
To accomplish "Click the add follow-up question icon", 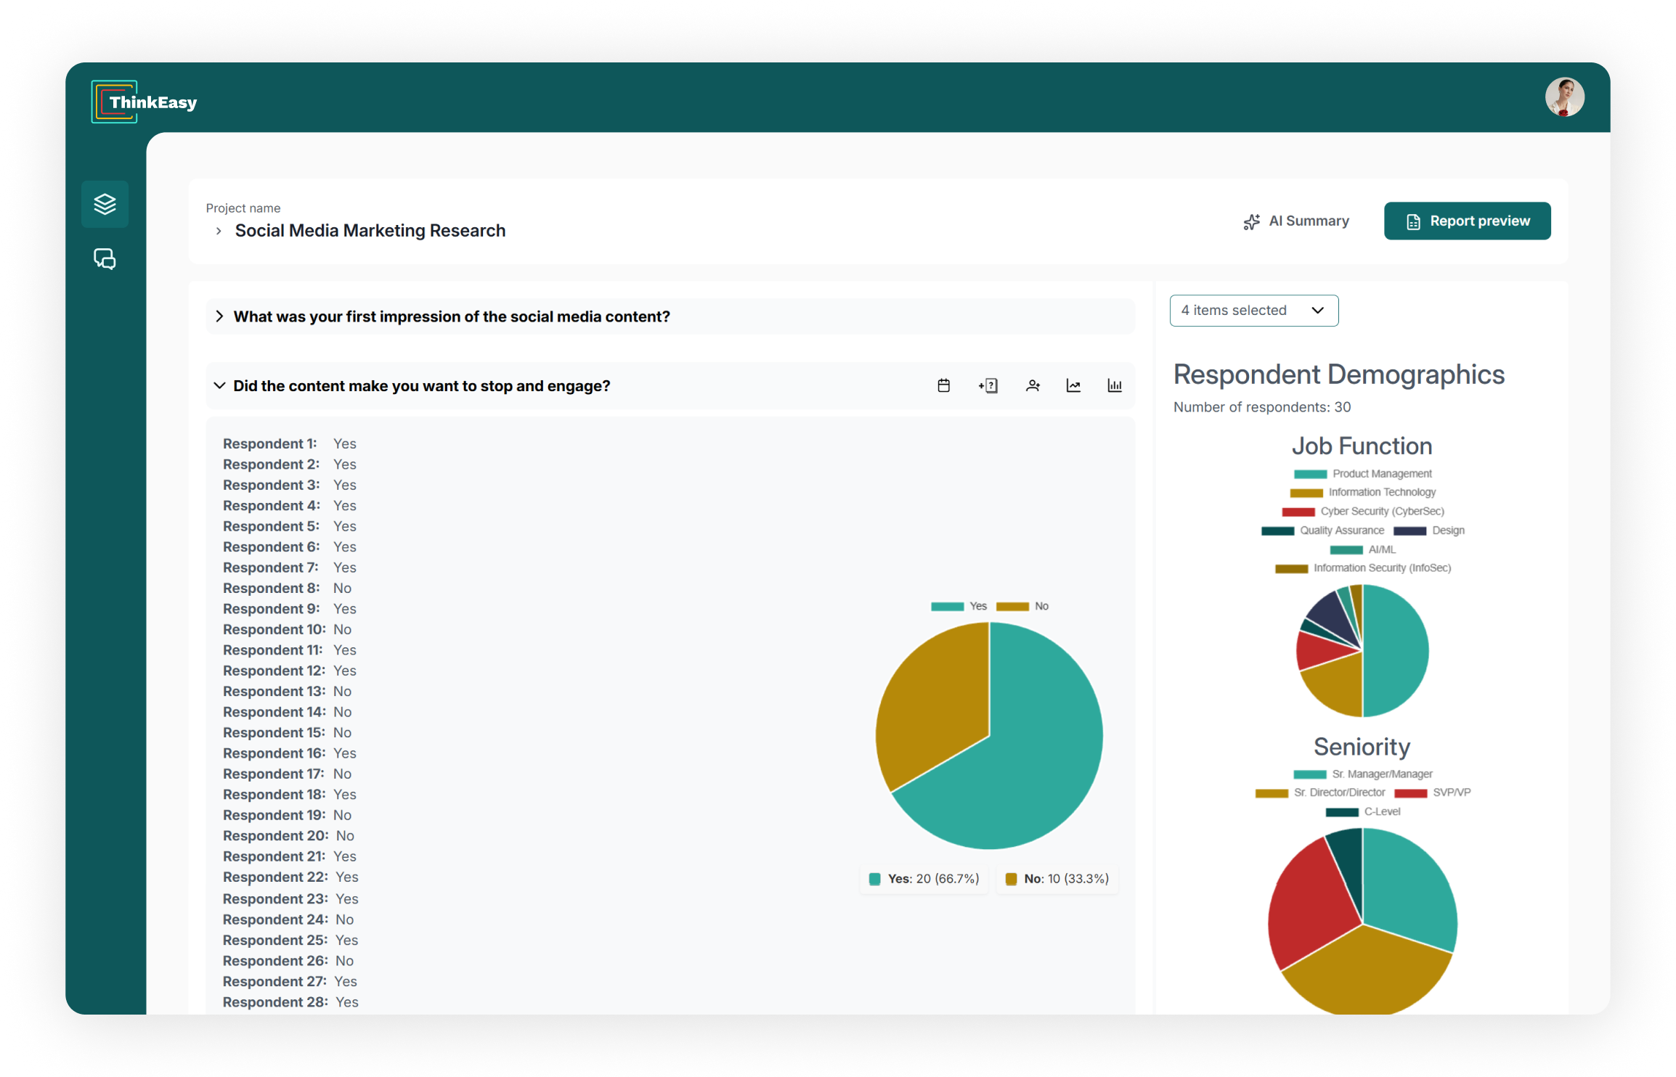I will (x=988, y=385).
